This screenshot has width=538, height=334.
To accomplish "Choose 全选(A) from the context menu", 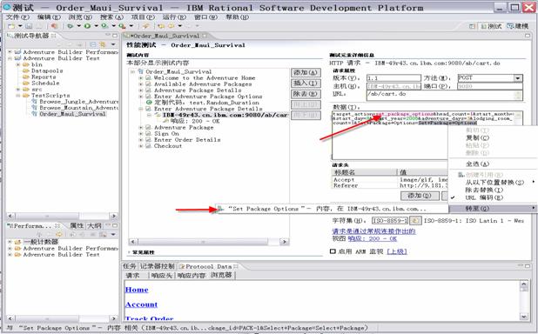I will 477,164.
